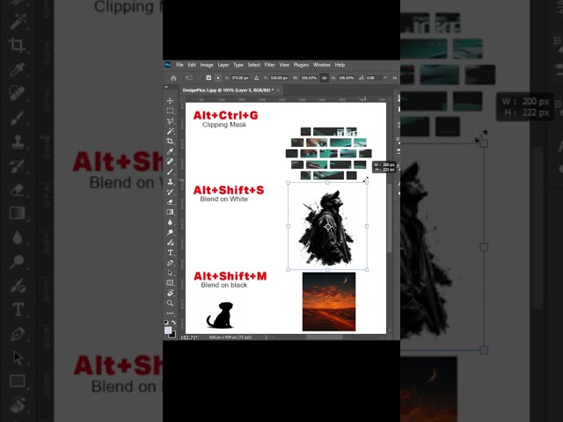Toggle the reference point checkbox
563x422 pixels.
[208, 78]
